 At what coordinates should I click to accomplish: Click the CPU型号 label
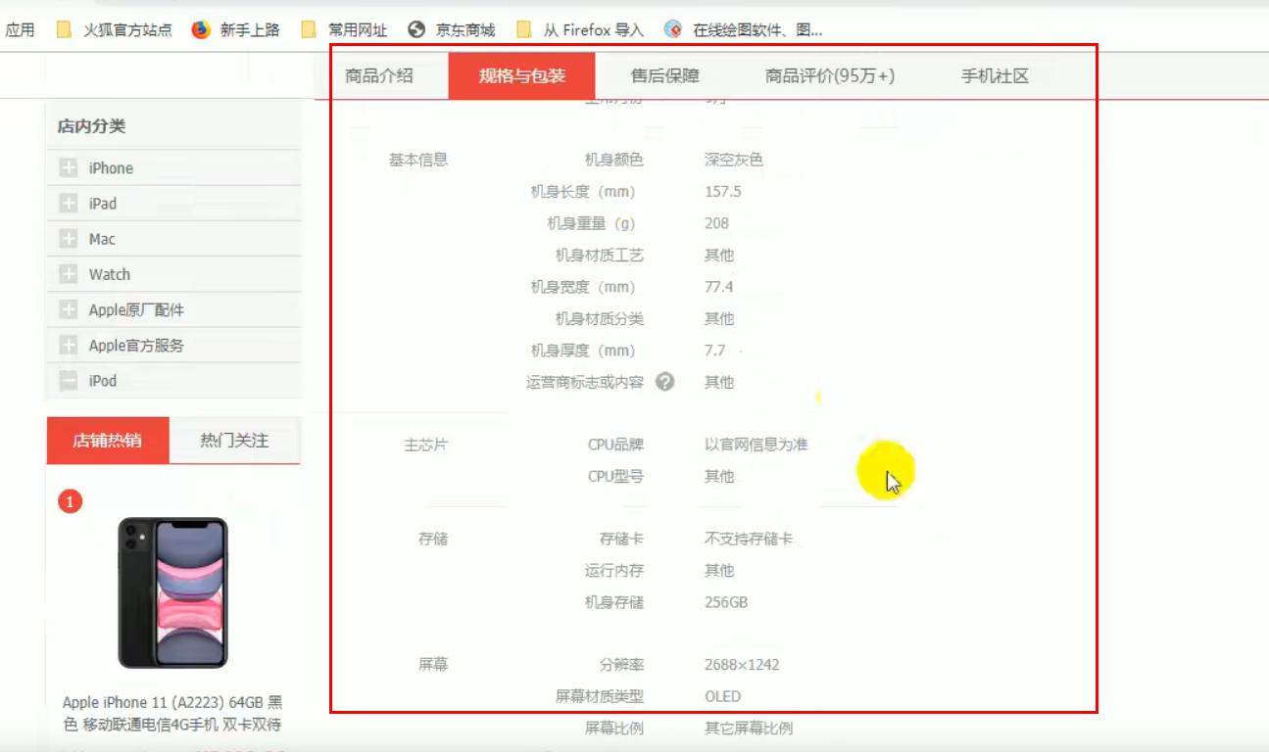(615, 476)
